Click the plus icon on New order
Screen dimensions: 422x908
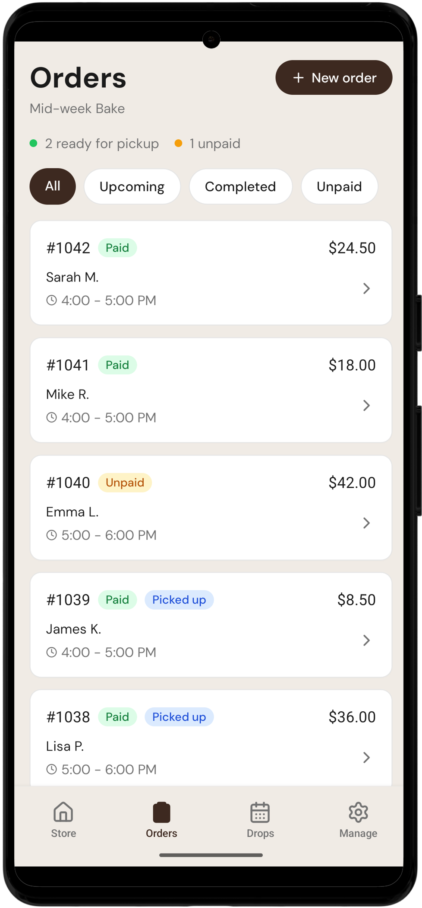coord(298,78)
